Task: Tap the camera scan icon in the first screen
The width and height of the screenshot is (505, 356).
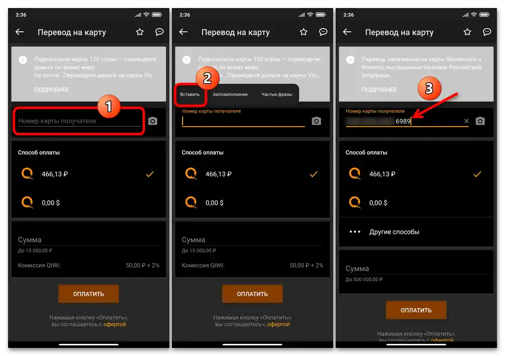Action: pyautogui.click(x=153, y=121)
